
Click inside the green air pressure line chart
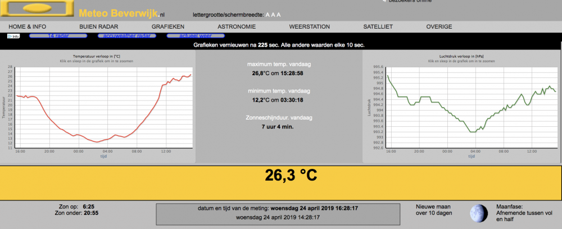coord(470,107)
